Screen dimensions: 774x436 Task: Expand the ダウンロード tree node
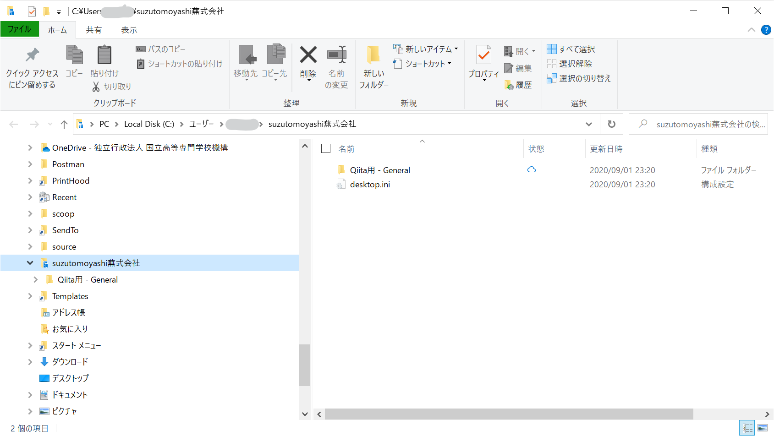point(30,362)
